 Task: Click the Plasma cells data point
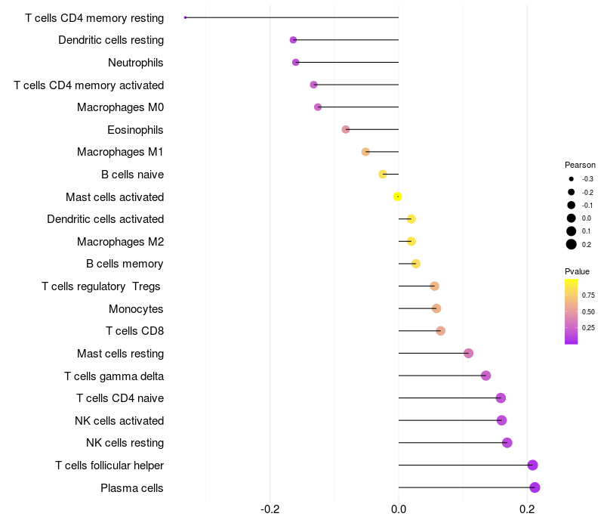point(535,487)
